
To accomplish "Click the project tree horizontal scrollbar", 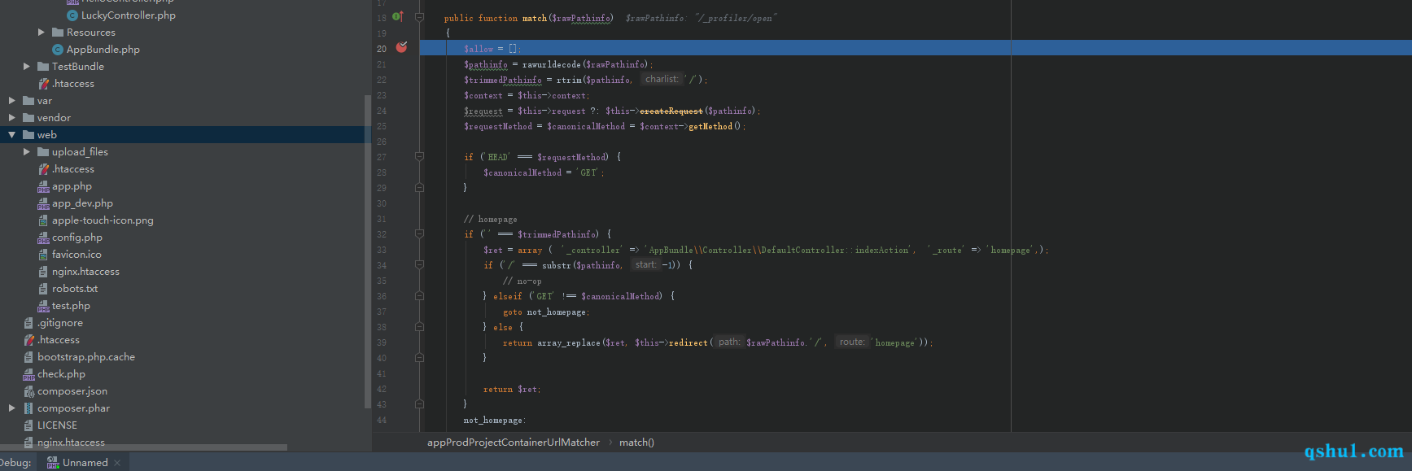I will (x=143, y=447).
